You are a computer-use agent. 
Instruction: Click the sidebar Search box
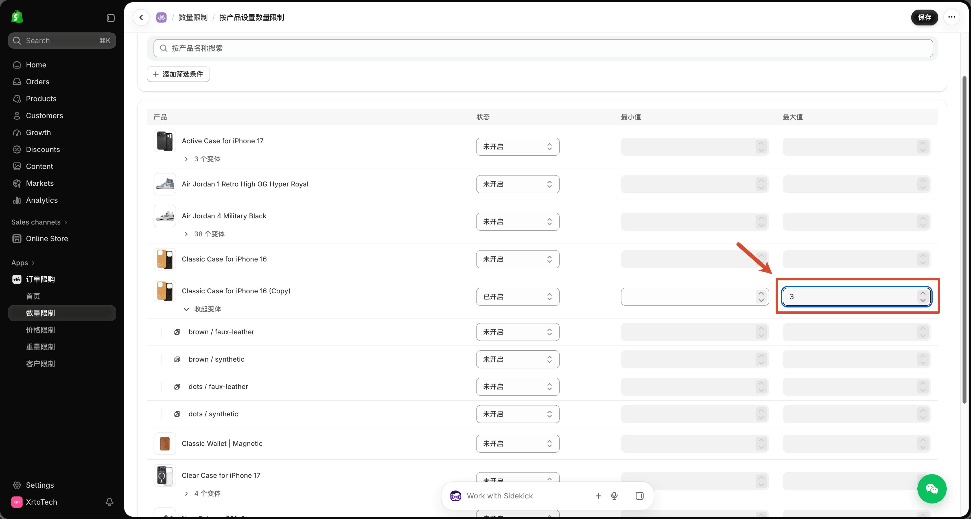pos(62,41)
